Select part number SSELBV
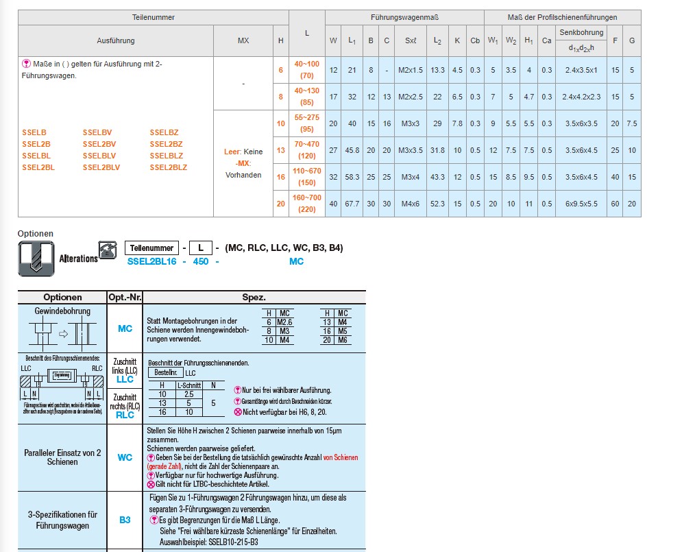The height and width of the screenshot is (552, 695). click(x=97, y=132)
